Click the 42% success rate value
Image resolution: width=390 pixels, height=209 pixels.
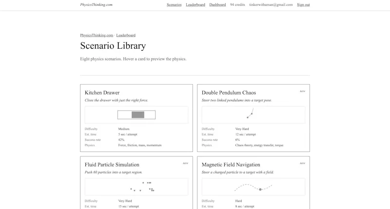click(121, 140)
